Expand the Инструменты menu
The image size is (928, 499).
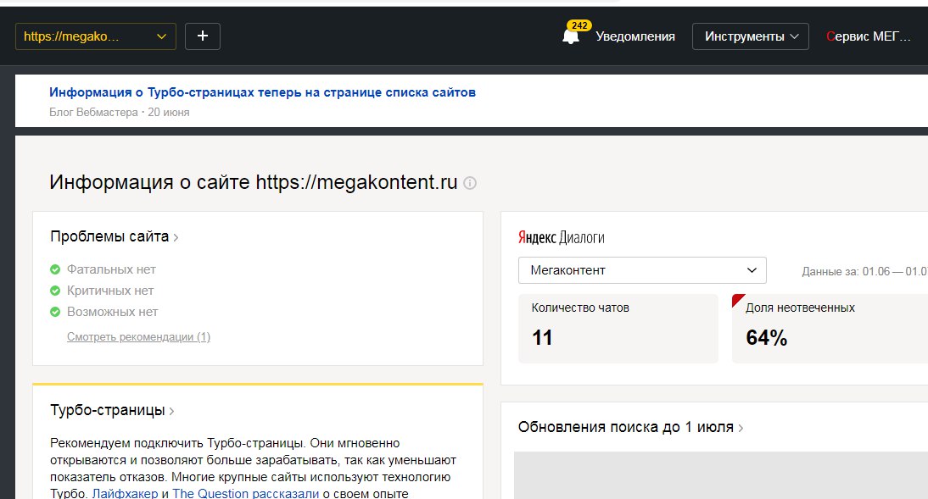click(x=751, y=36)
